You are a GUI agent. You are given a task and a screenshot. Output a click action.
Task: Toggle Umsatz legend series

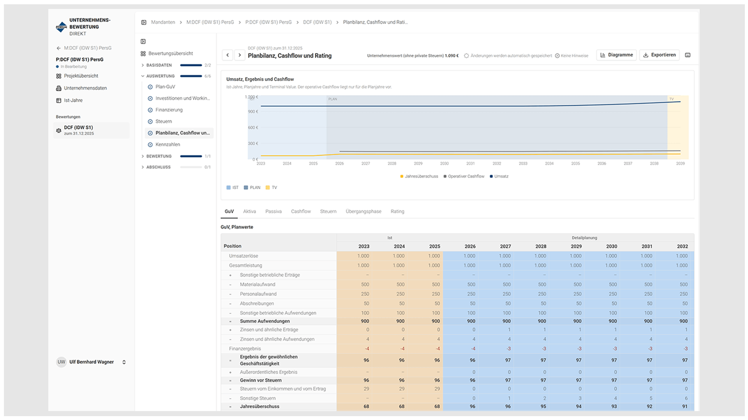(499, 176)
